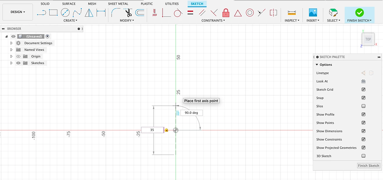Apply the Coincident constraint
The height and width of the screenshot is (180, 383).
pos(166,13)
